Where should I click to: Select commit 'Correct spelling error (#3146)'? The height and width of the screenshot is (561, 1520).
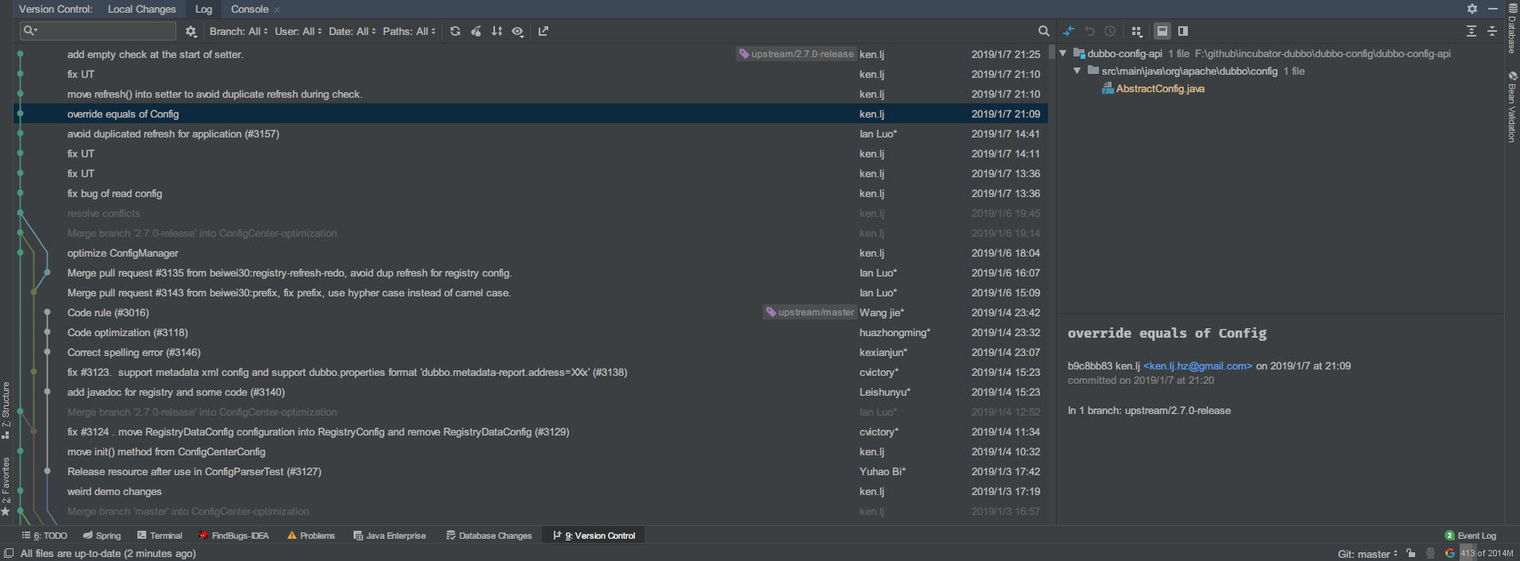[x=531, y=352]
